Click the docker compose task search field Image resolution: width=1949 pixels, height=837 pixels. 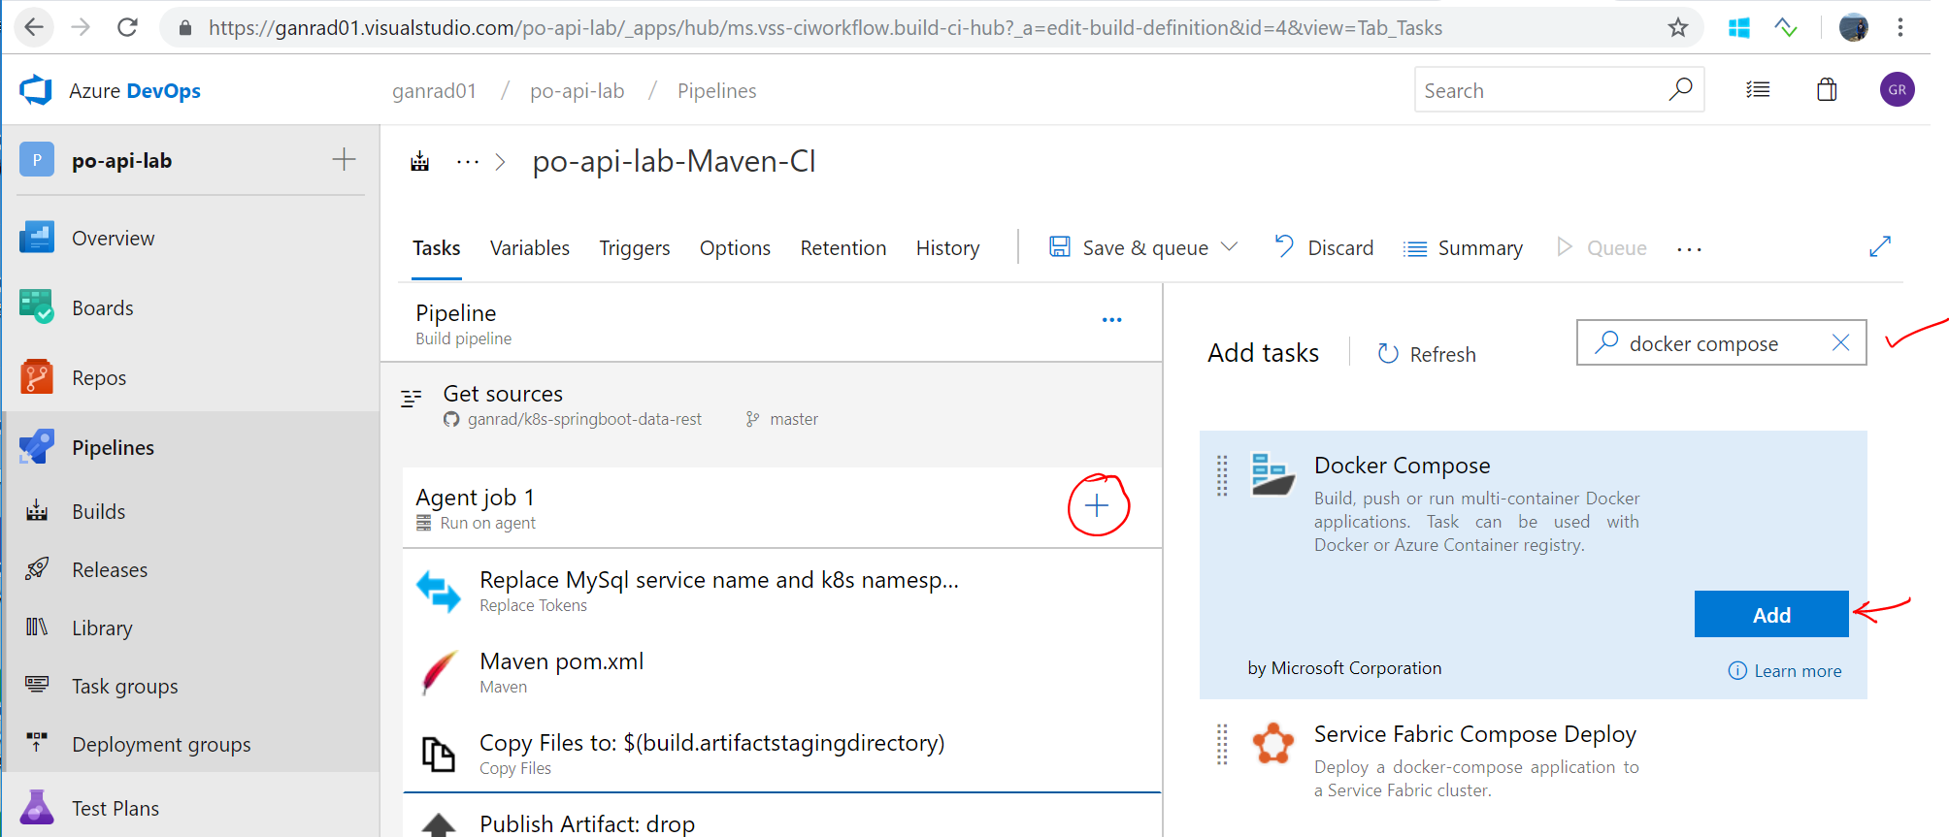pyautogui.click(x=1720, y=343)
